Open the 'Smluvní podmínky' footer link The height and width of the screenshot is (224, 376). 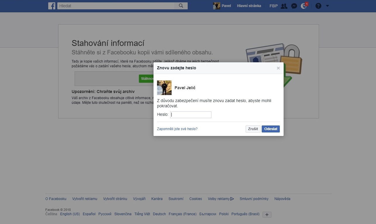254,199
